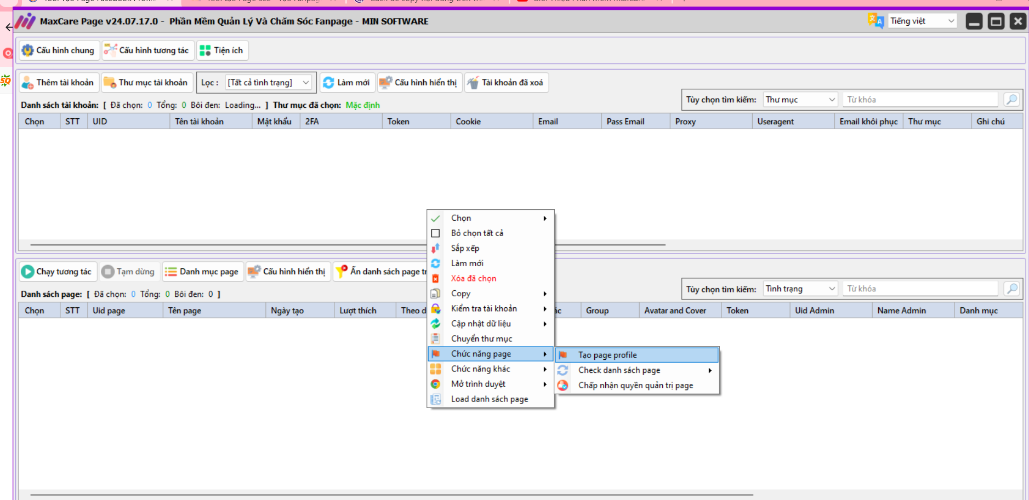Click the translate language icon
1029x500 pixels.
click(x=875, y=21)
